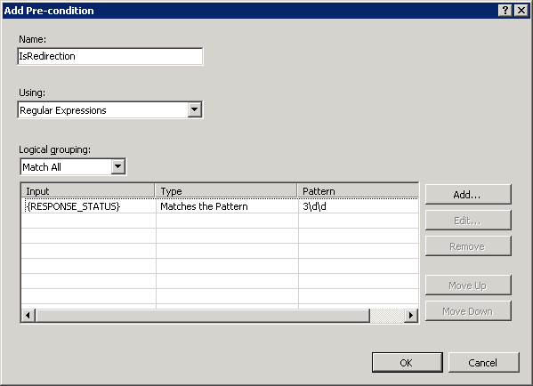533x386 pixels.
Task: Click the help question mark icon
Action: point(505,11)
